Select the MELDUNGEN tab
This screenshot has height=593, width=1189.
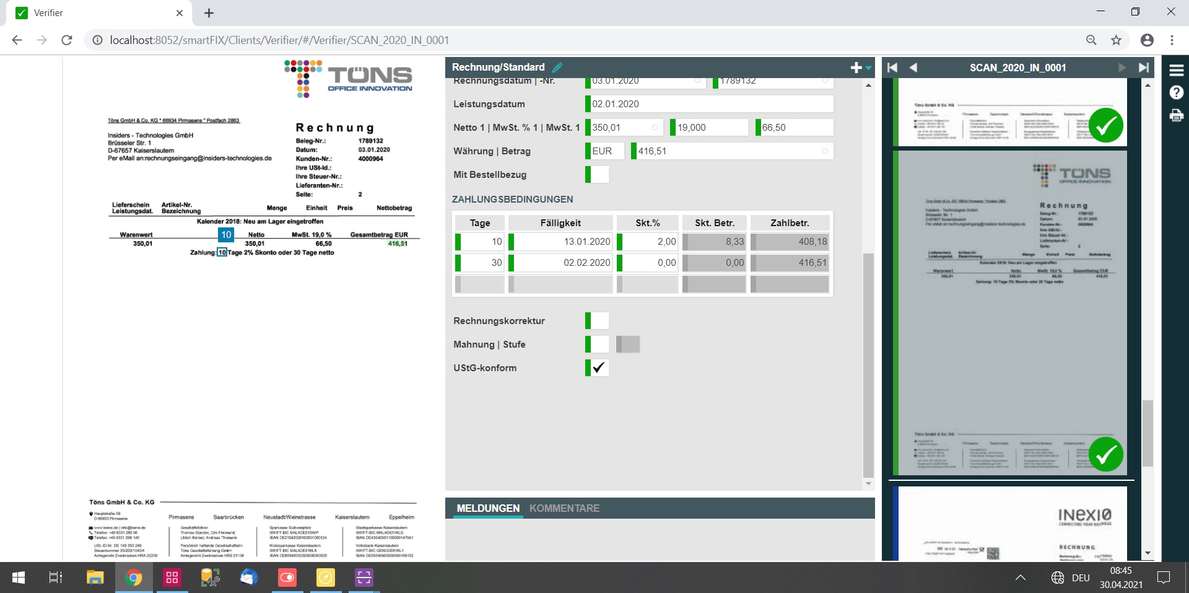click(488, 508)
